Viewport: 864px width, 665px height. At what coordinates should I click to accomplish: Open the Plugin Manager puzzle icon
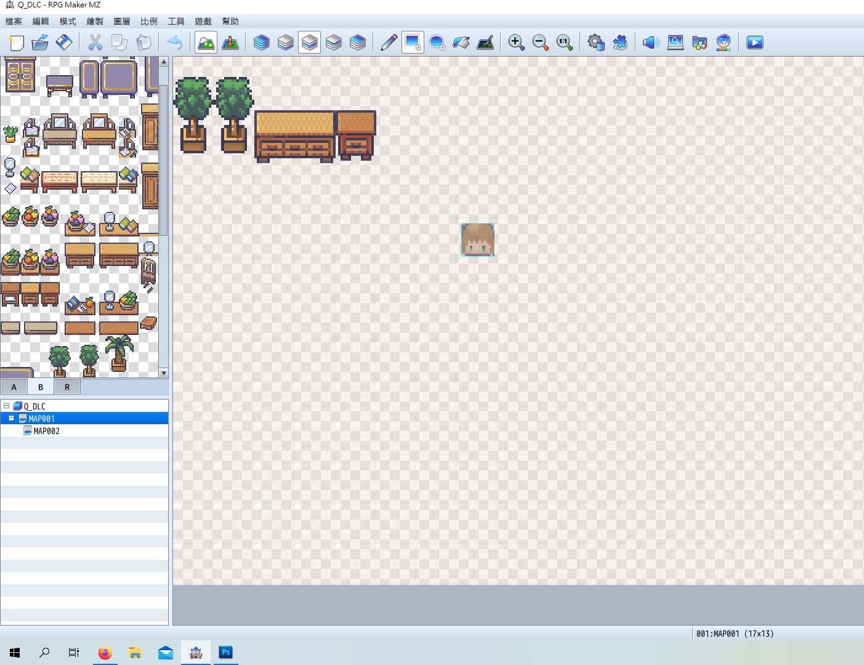tap(620, 42)
